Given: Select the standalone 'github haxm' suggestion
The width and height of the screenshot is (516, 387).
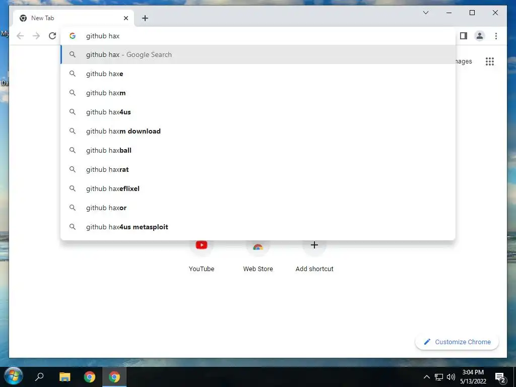Looking at the screenshot, I should pos(259,93).
